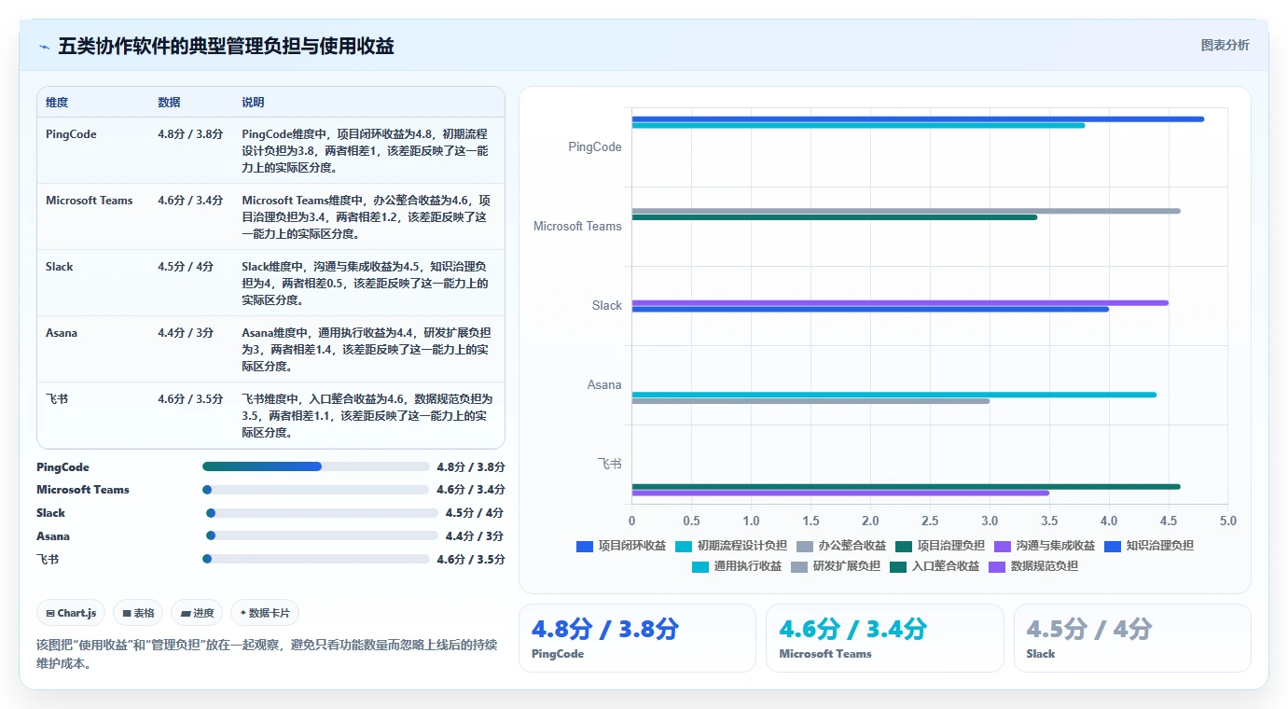Select the PingCode table row name
The image size is (1288, 709).
[71, 134]
